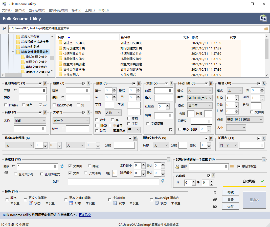Click the navigate-up folder icon beside path bar

pos(4,28)
